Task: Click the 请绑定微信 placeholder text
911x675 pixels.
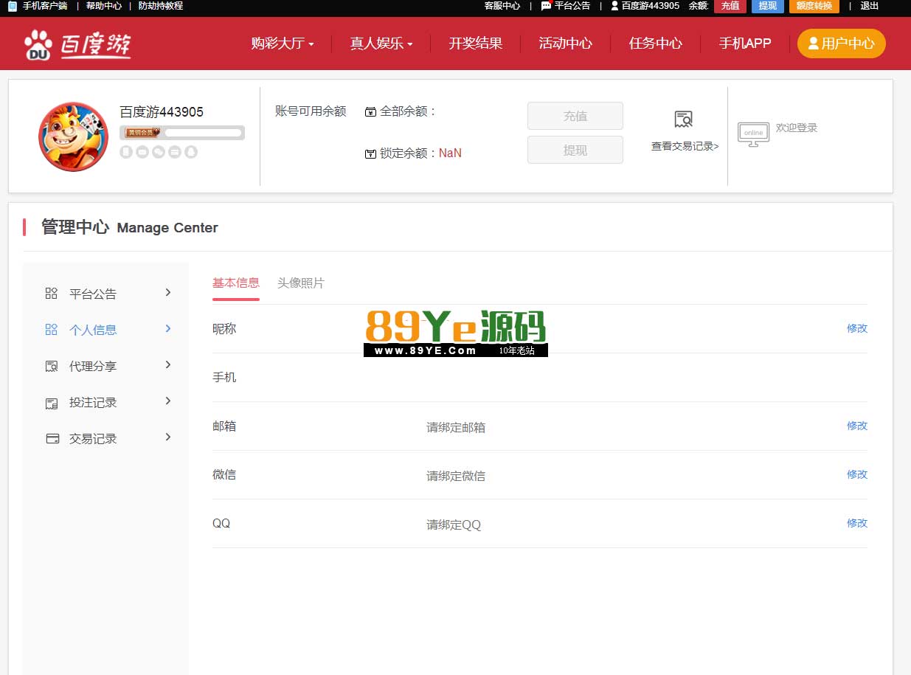Action: click(x=456, y=476)
